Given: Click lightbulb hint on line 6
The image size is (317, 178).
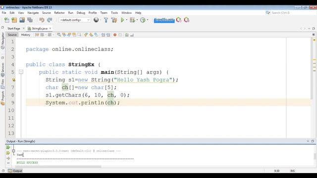Looking at the screenshot, I should [13, 80].
